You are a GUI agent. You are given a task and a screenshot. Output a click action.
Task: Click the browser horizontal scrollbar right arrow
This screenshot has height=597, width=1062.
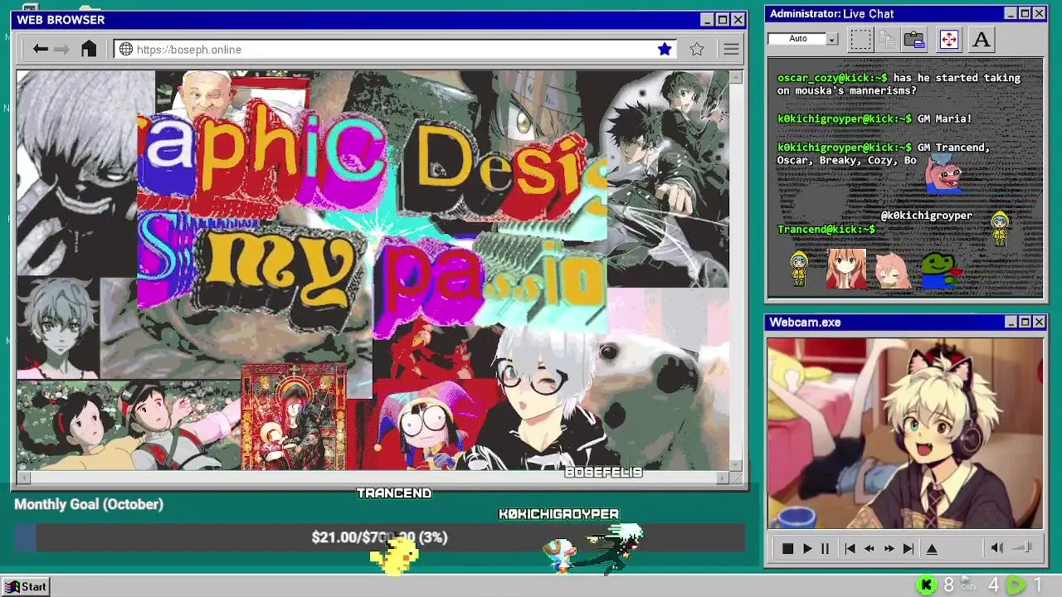723,478
